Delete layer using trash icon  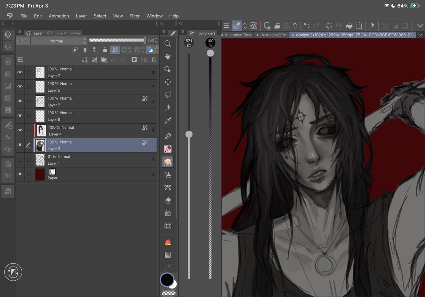tap(154, 60)
